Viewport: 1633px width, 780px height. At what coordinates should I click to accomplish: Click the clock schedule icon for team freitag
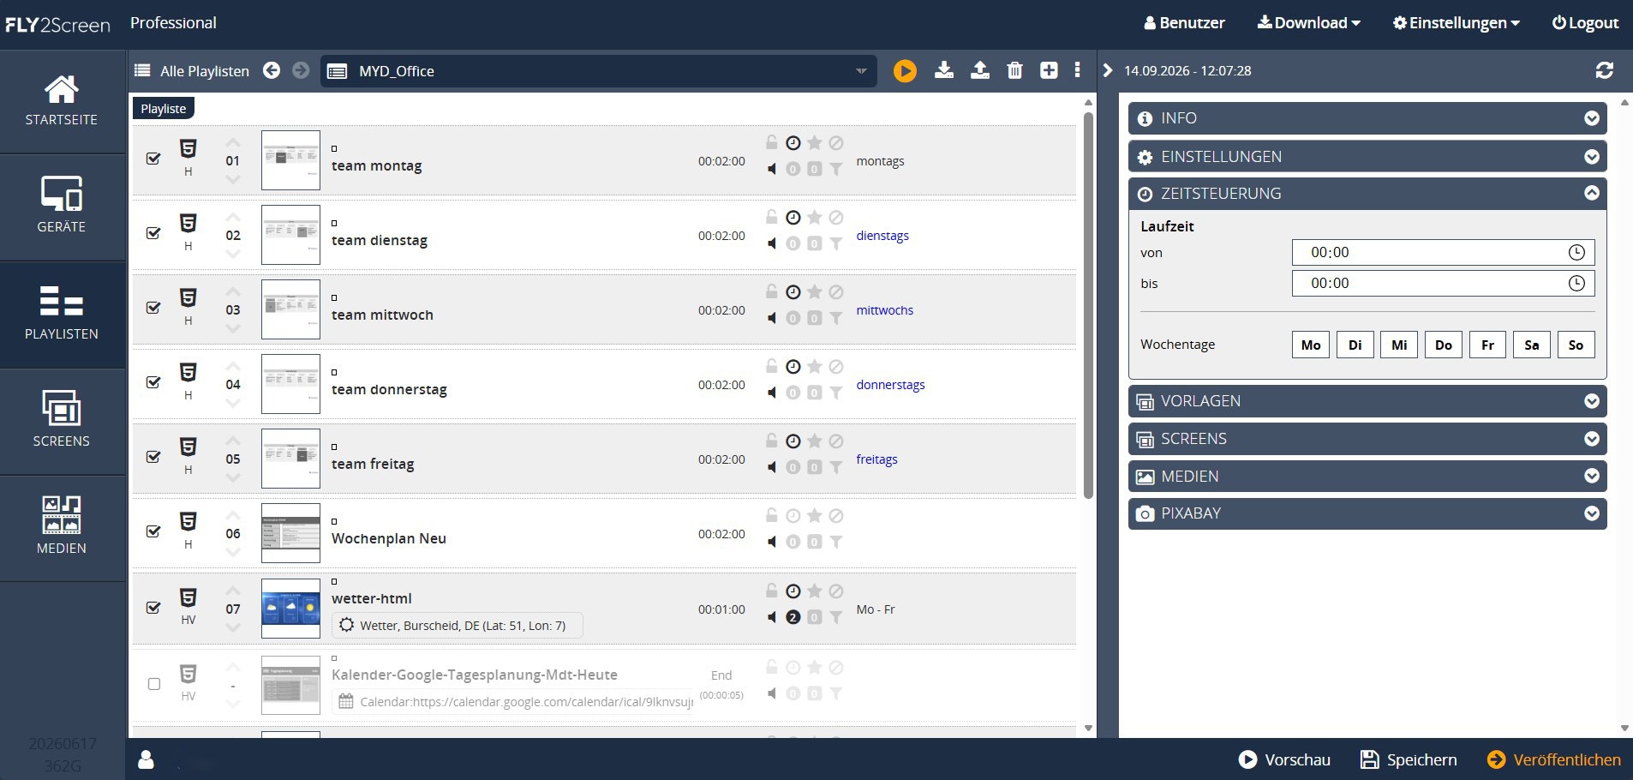click(x=793, y=441)
